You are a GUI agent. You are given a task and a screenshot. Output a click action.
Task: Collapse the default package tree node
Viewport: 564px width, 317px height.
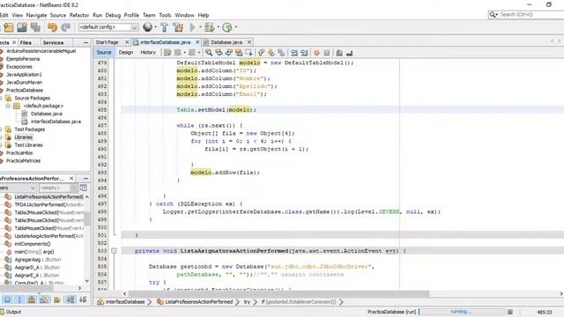(x=8, y=106)
